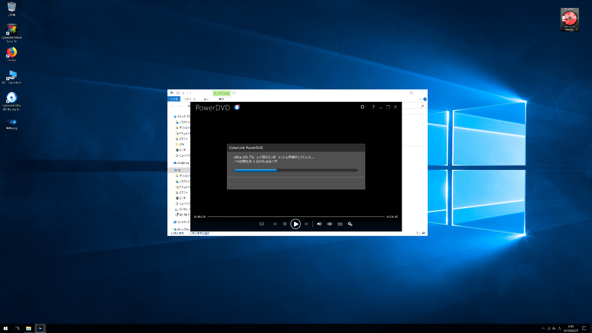Expand the Explorer ribbon chevron
This screenshot has height=333, width=592.
click(420, 99)
